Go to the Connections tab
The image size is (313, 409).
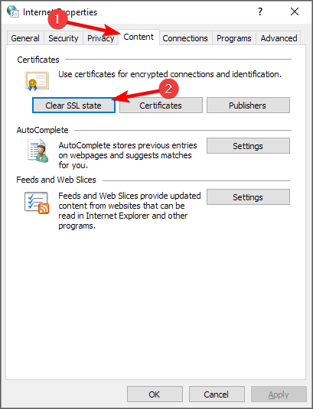pyautogui.click(x=185, y=38)
